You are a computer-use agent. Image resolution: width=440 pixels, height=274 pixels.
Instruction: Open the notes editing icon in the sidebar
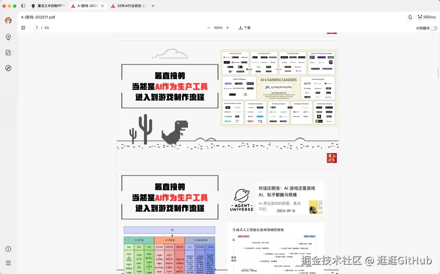[x=8, y=53]
